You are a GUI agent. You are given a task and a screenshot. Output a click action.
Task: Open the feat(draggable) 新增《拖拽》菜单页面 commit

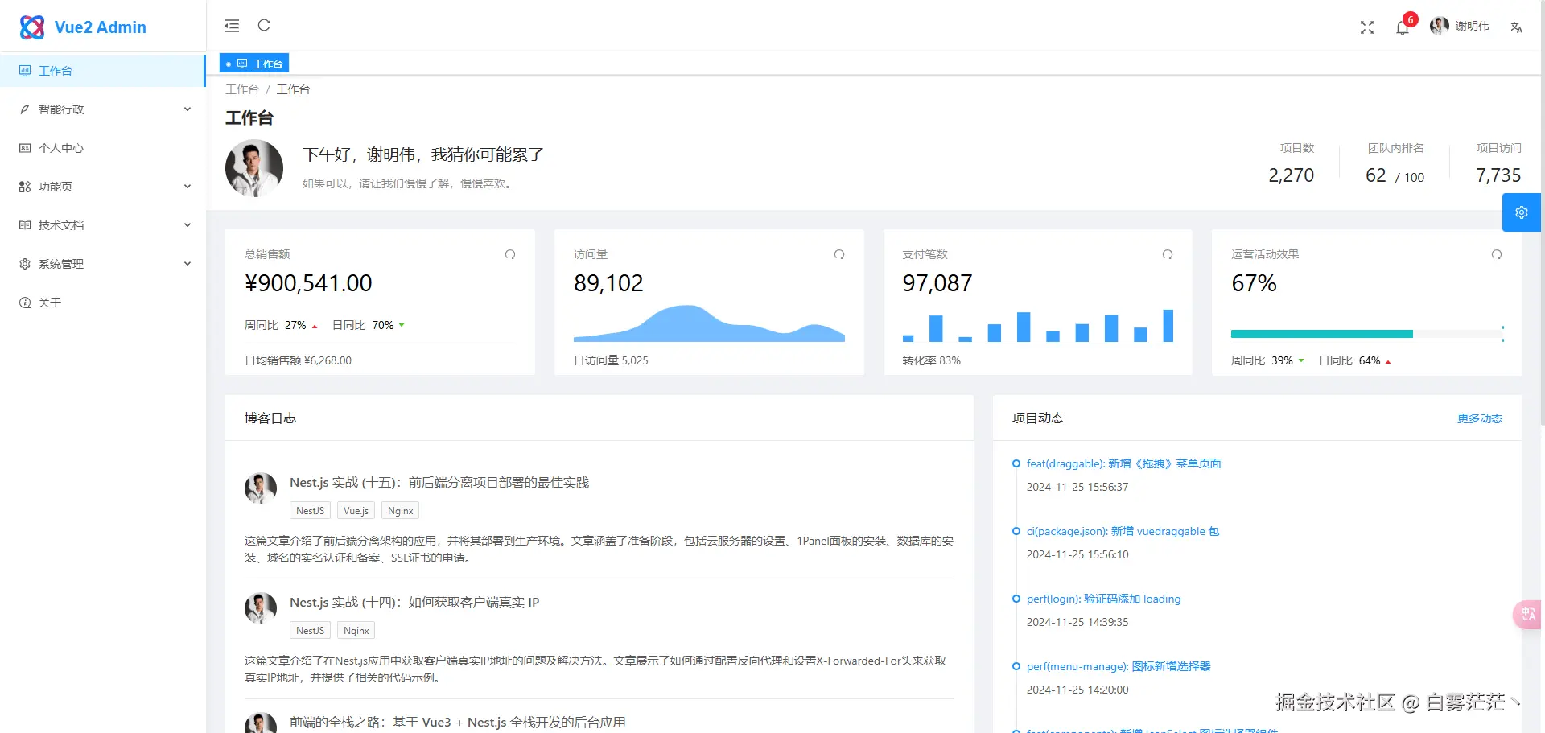[1124, 463]
